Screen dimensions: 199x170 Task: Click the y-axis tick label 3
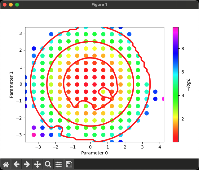[x=20, y=33]
